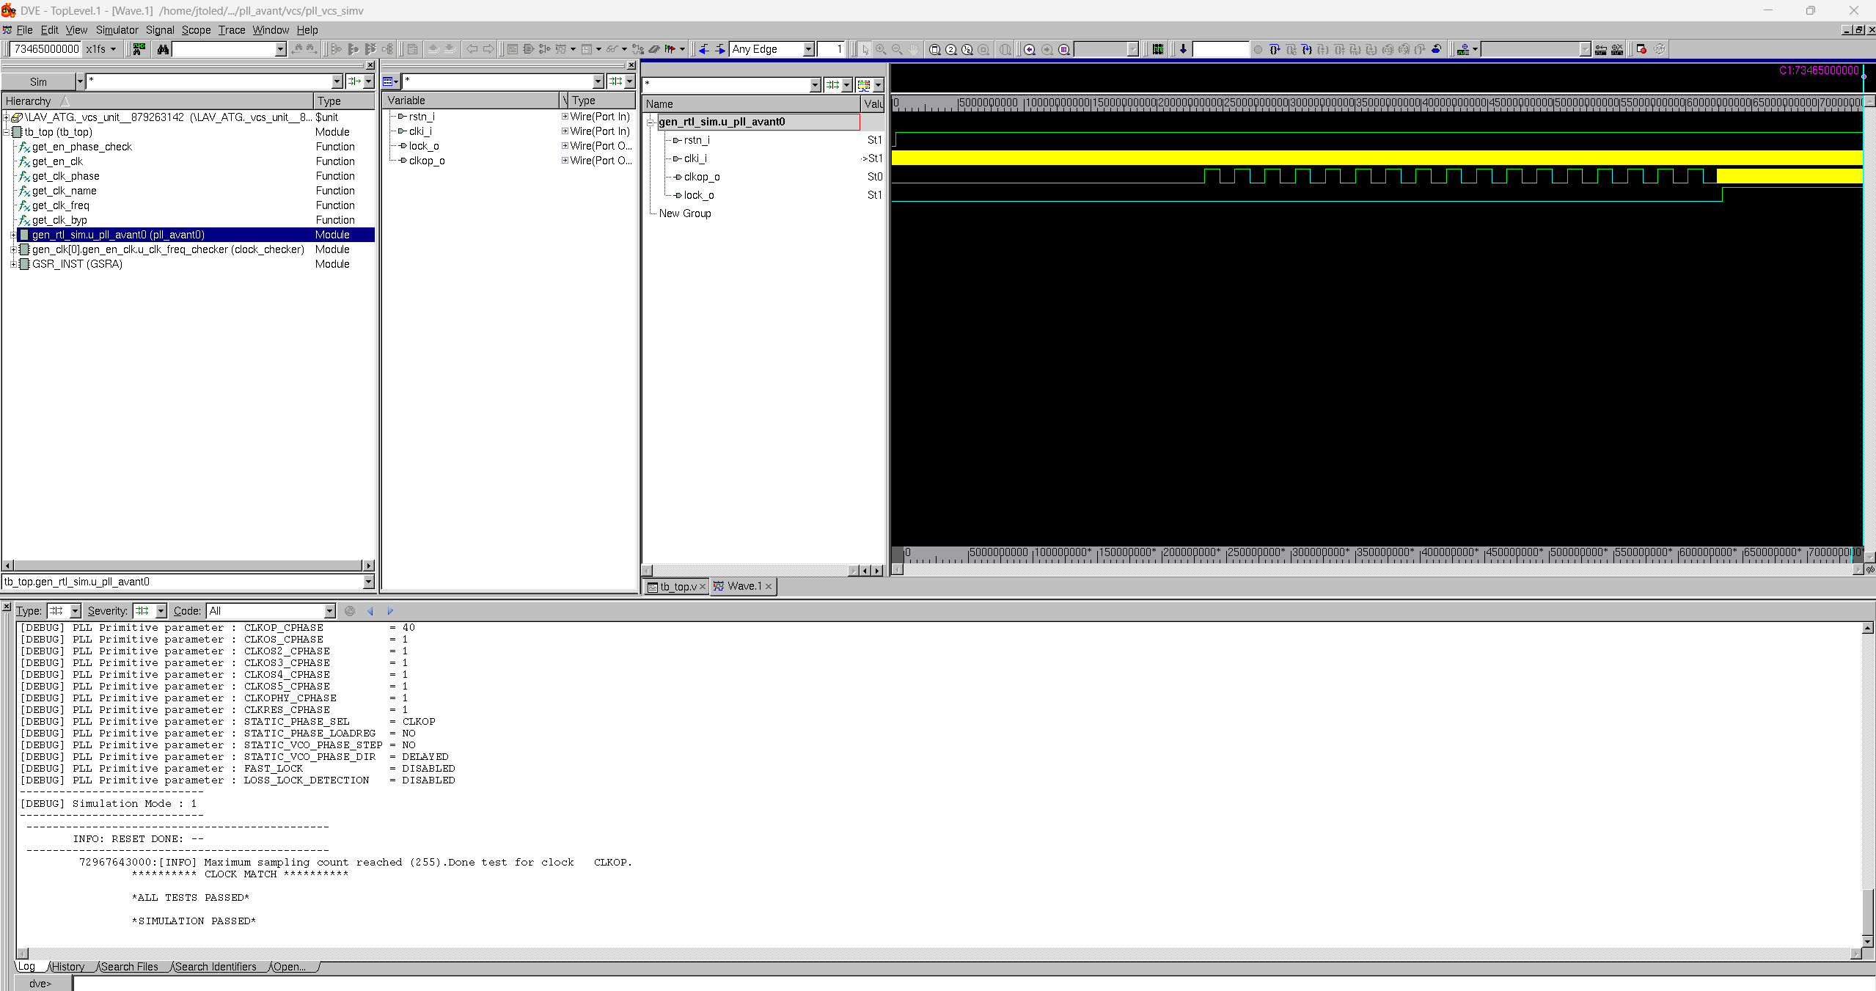The width and height of the screenshot is (1876, 991).
Task: Switch to the tb_top.v tab
Action: coord(676,586)
